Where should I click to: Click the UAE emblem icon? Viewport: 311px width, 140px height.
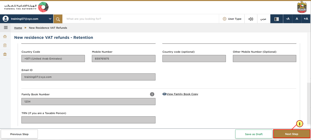[x=302, y=7]
